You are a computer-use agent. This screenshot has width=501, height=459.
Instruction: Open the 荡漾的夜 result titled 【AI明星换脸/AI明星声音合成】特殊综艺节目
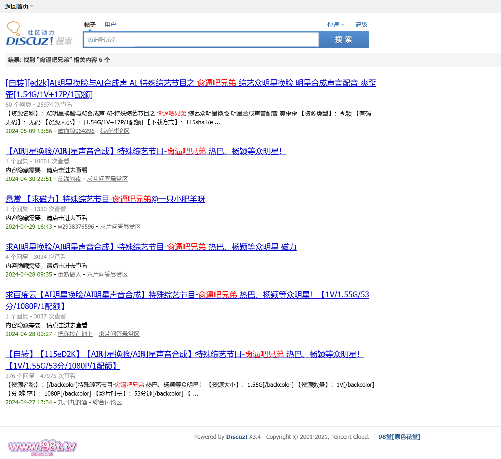click(146, 151)
